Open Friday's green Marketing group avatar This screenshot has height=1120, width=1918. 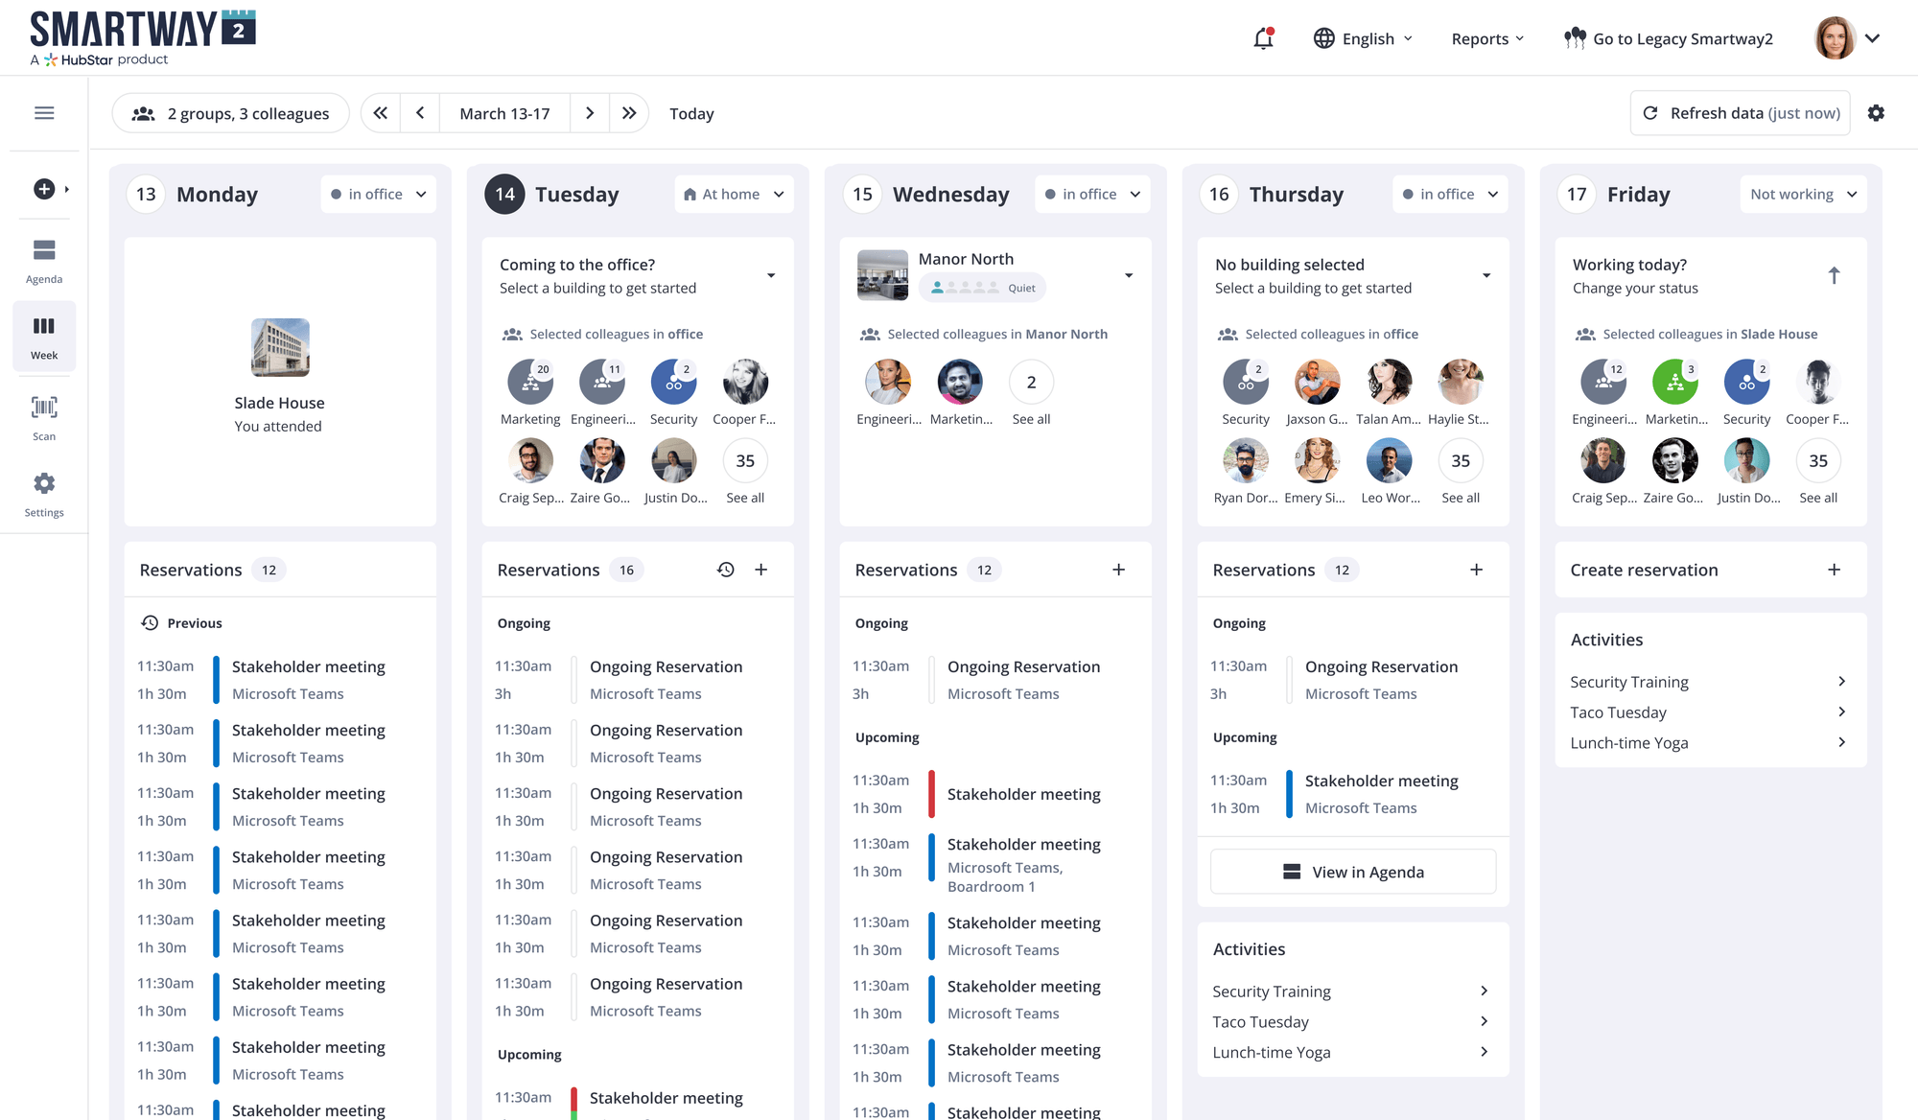(x=1675, y=383)
